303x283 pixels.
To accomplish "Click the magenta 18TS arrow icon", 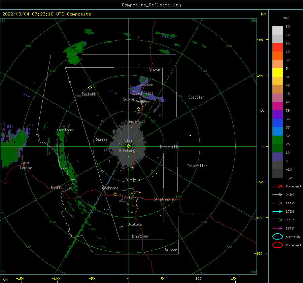I will point(277,228).
